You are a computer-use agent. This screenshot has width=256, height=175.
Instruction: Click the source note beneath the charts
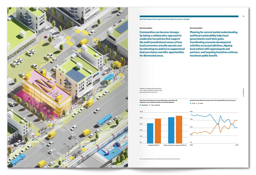pyautogui.click(x=160, y=159)
